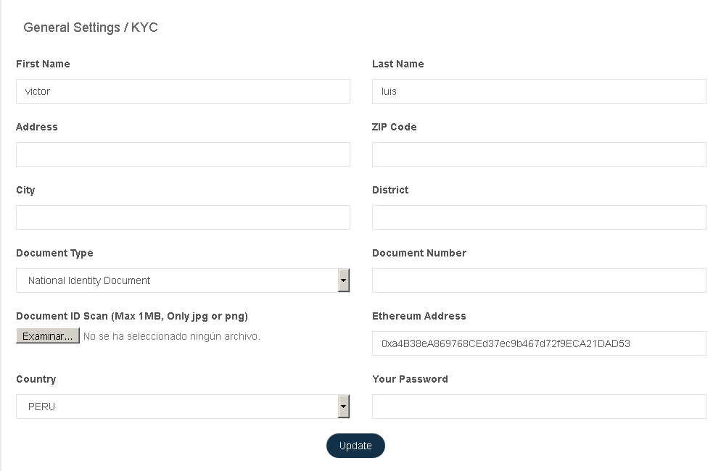Click the Your Password label text
This screenshot has height=471, width=713.
pos(410,379)
